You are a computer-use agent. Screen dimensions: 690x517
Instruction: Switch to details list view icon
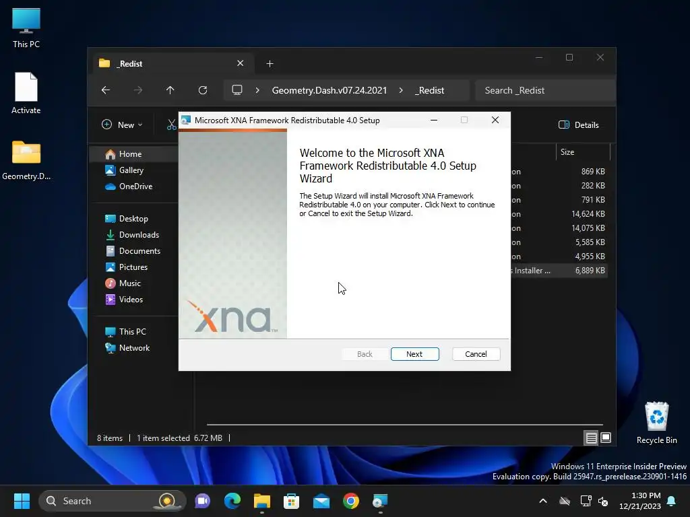pyautogui.click(x=591, y=438)
